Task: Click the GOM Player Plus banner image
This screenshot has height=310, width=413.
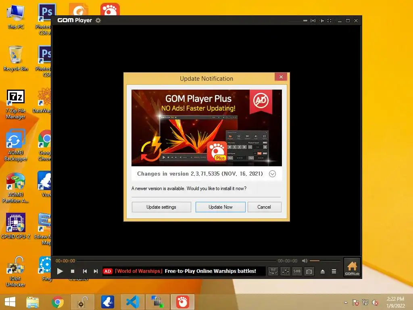Action: tap(206, 128)
